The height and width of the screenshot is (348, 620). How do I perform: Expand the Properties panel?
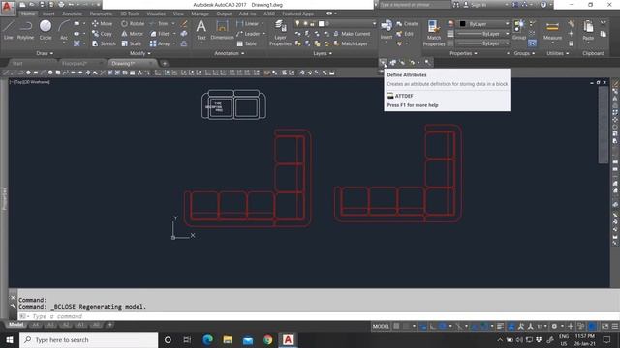[463, 53]
